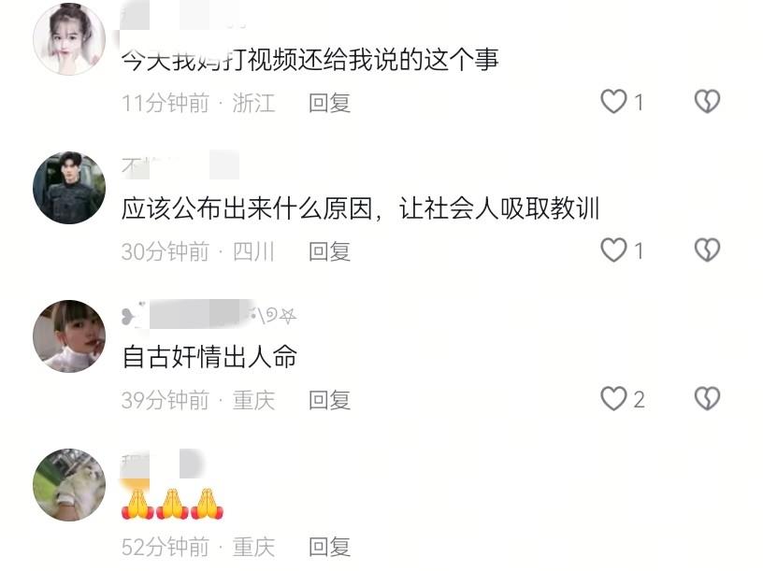Screen dimensions: 763x571
Task: Open username with star symbols above 自古奸情出人命
Action: pyautogui.click(x=209, y=315)
